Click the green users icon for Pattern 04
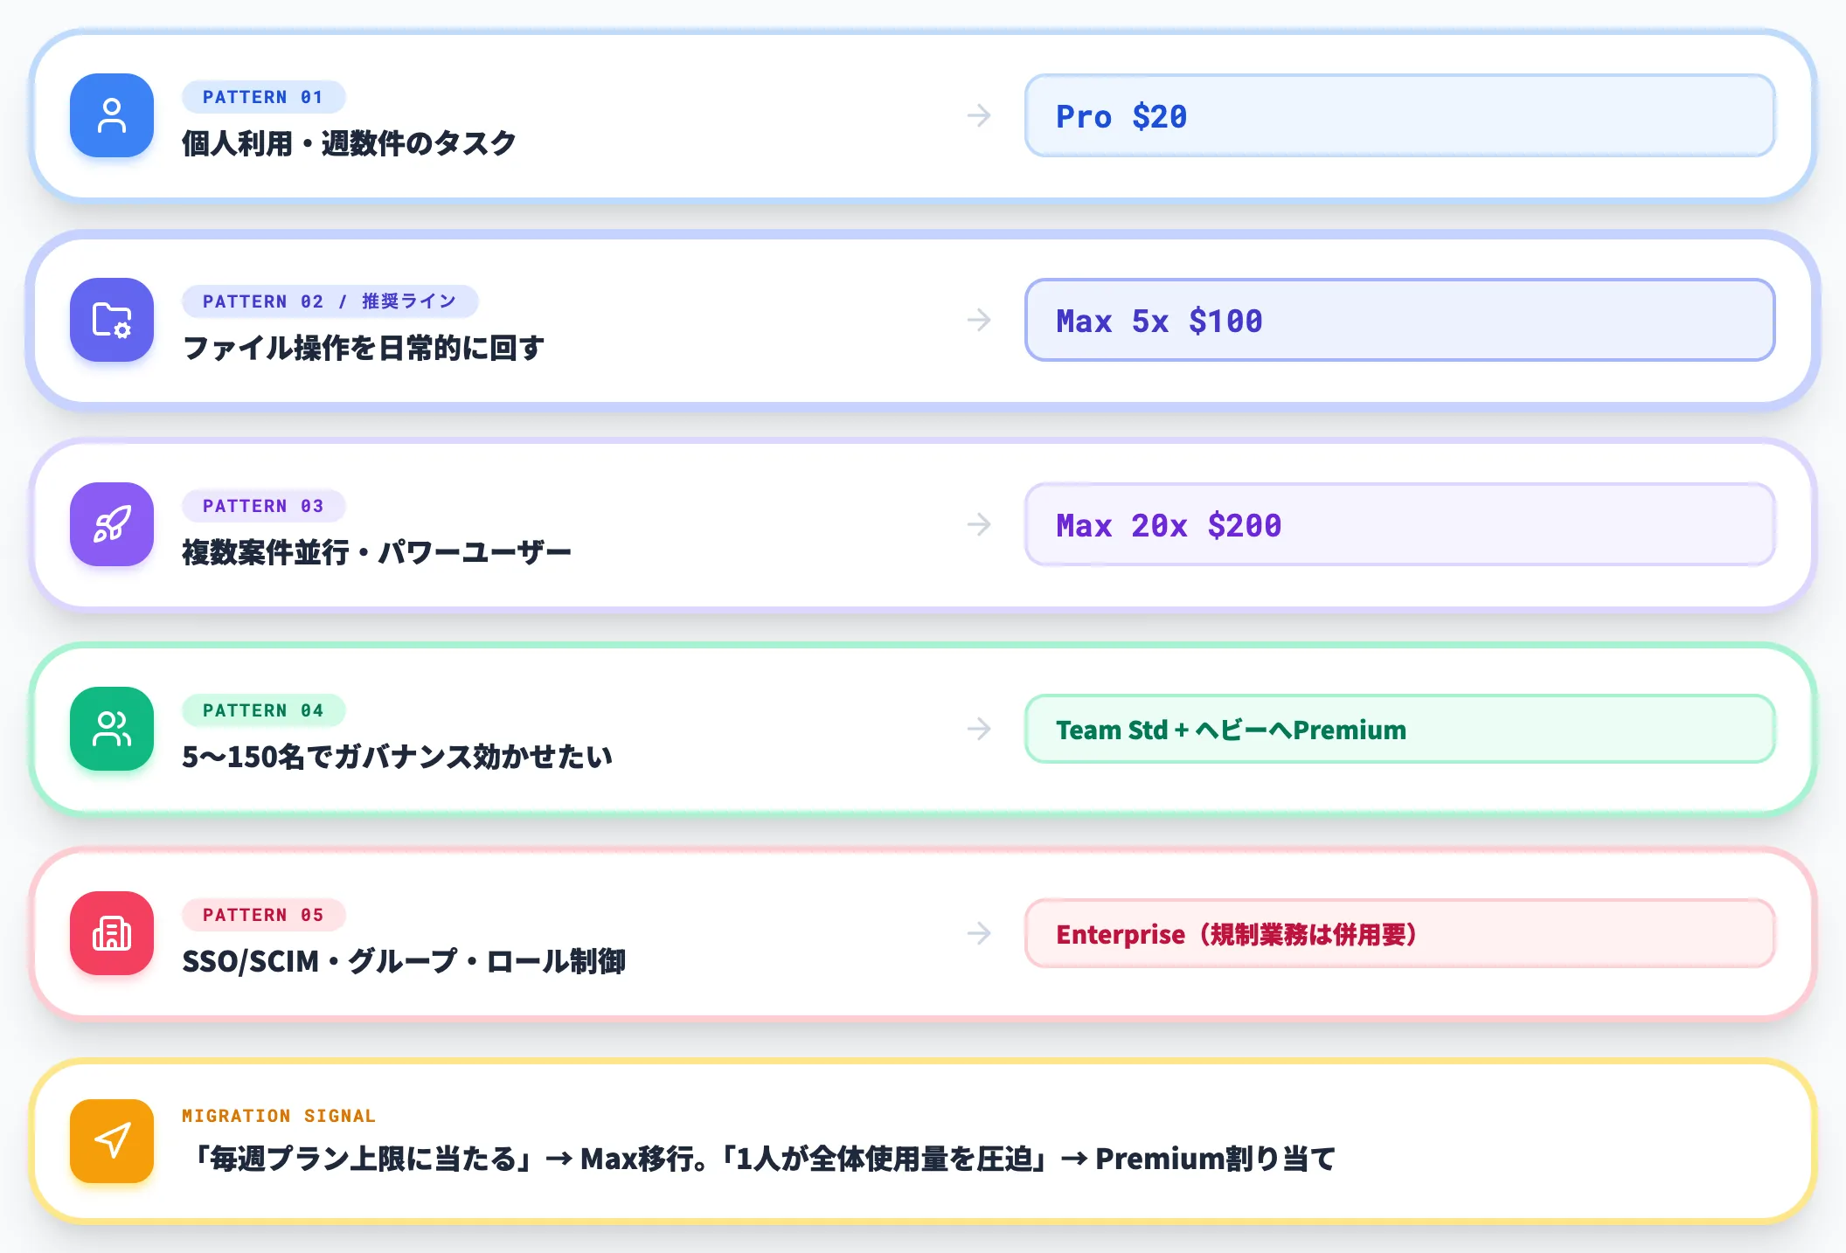 (112, 729)
